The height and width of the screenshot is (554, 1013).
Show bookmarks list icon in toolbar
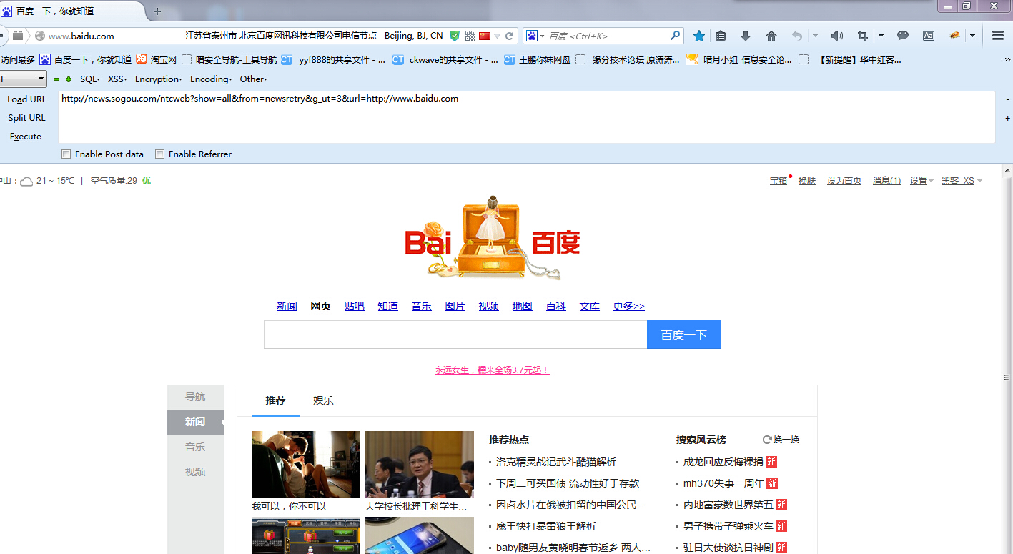click(x=721, y=36)
